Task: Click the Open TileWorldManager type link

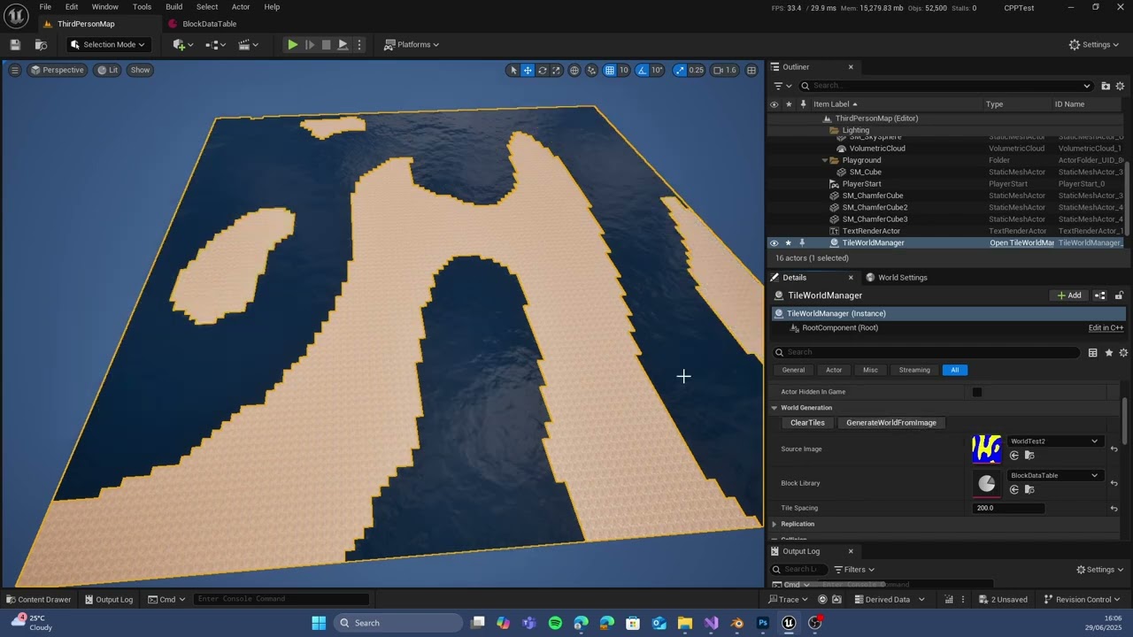Action: [1021, 243]
